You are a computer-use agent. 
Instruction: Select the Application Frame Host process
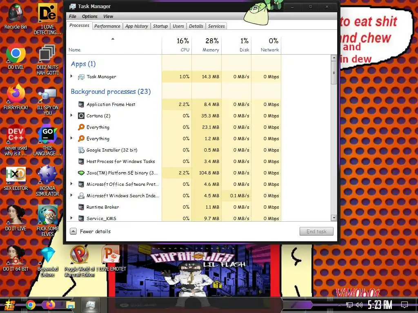pyautogui.click(x=174, y=104)
